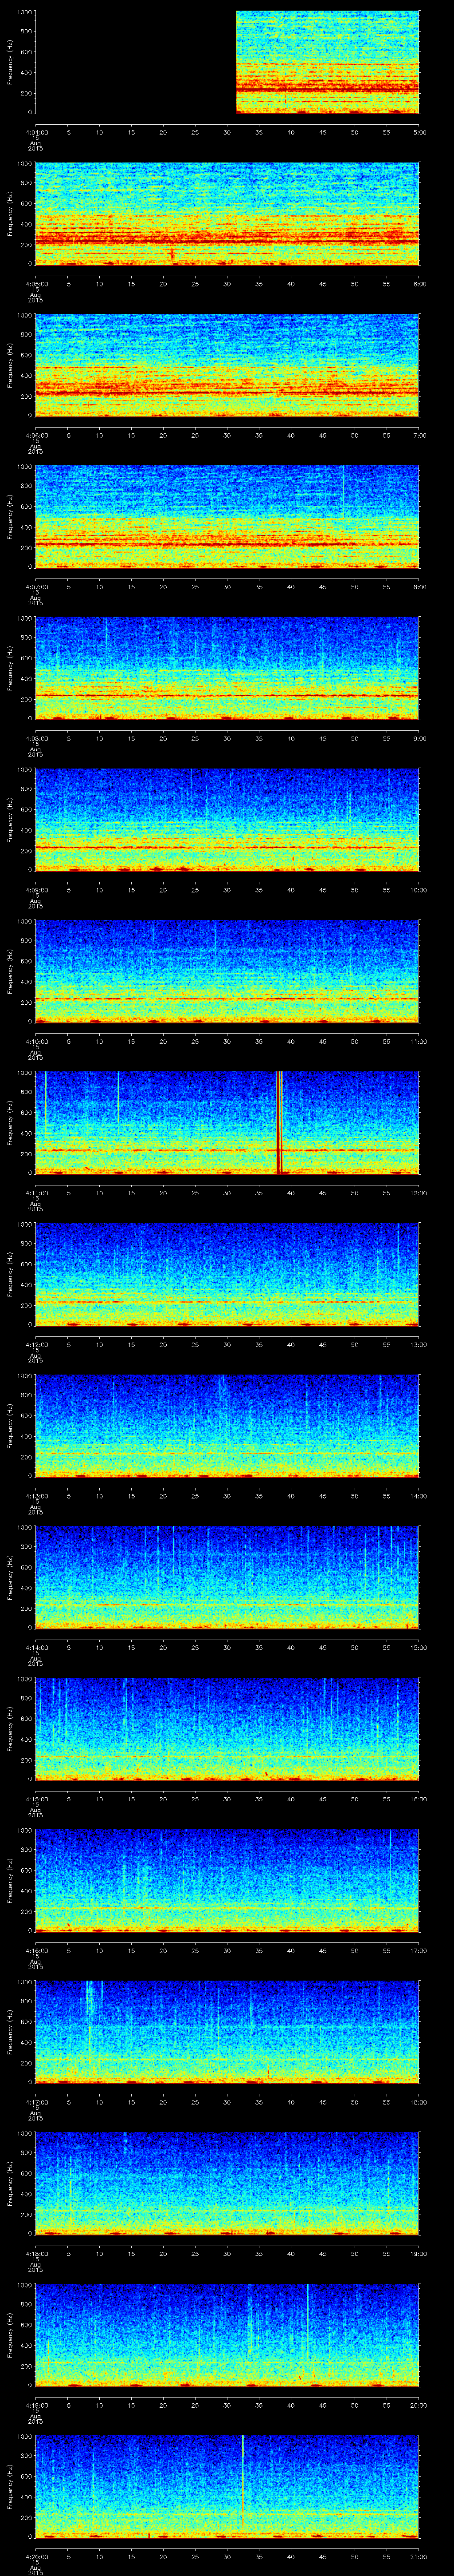
Task: Select the 4:15:00 spectrogram panel
Action: click(227, 1728)
